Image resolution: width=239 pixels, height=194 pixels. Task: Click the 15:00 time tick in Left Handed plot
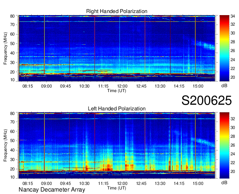(198, 183)
